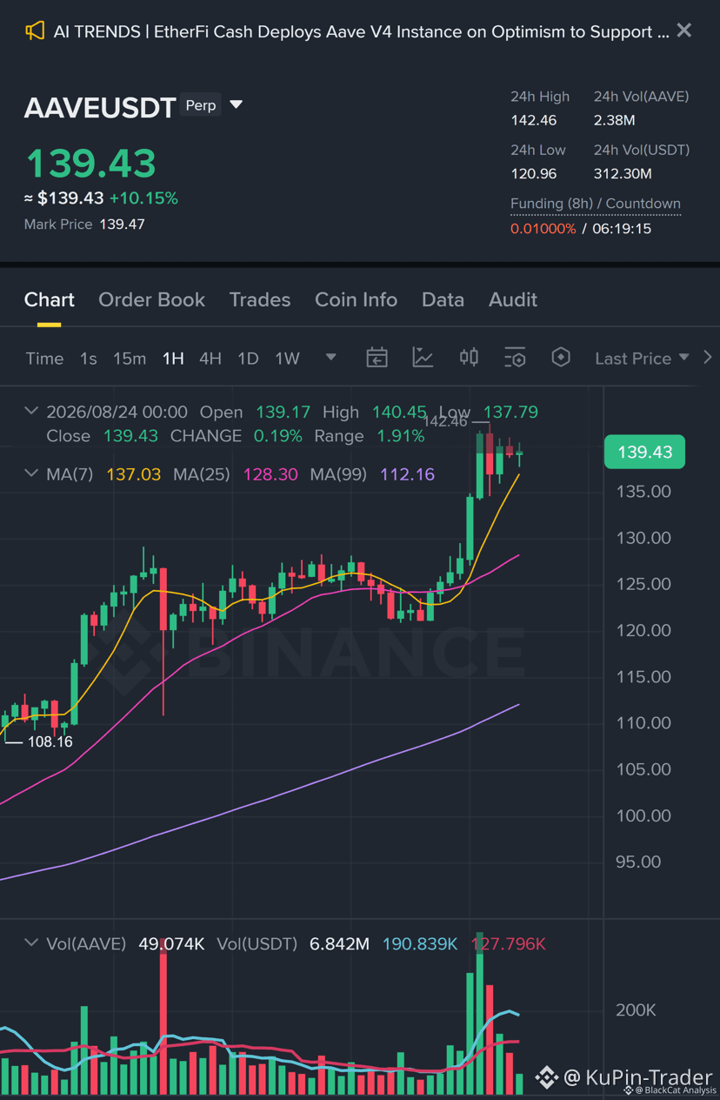The height and width of the screenshot is (1100, 720).
Task: Tap the Funding (8h) / Countdown label
Action: click(596, 204)
